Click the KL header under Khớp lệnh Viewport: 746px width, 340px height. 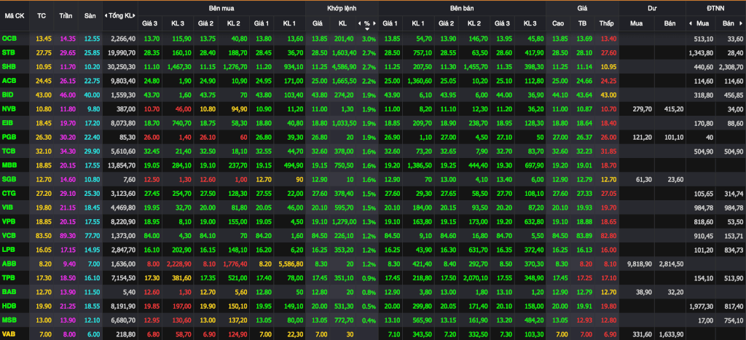pos(342,23)
